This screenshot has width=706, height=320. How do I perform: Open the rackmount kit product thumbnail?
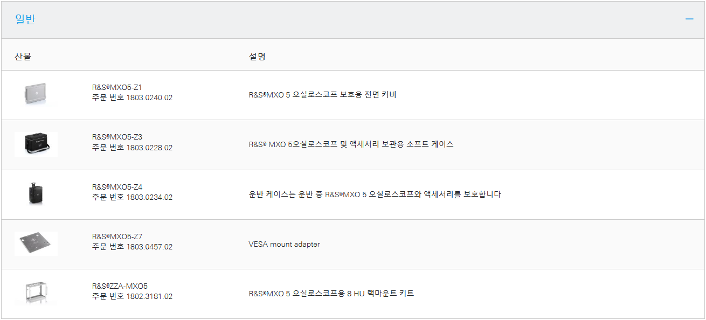[x=36, y=294]
